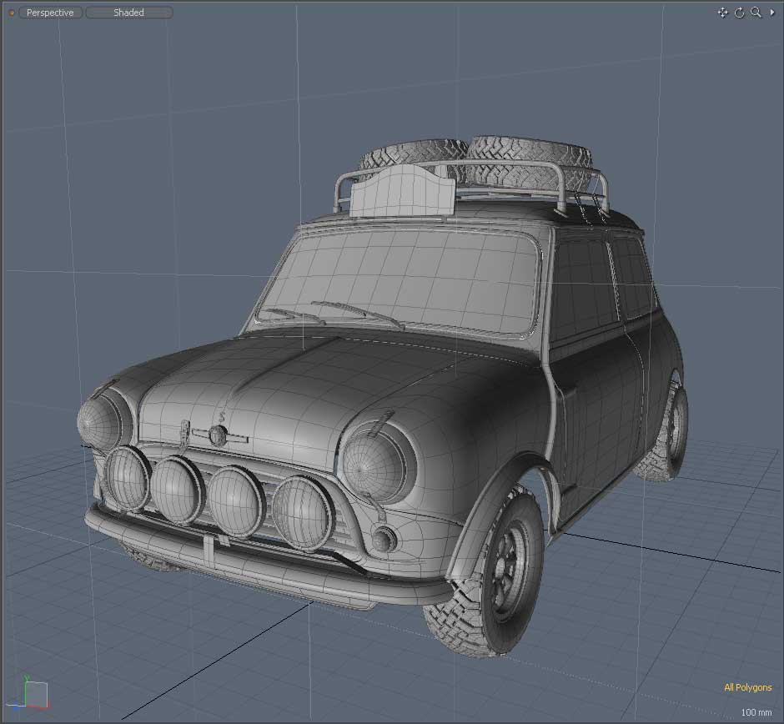784x724 pixels.
Task: Click the blue Z-axis arrow of the gizmo
Action: coord(15,708)
